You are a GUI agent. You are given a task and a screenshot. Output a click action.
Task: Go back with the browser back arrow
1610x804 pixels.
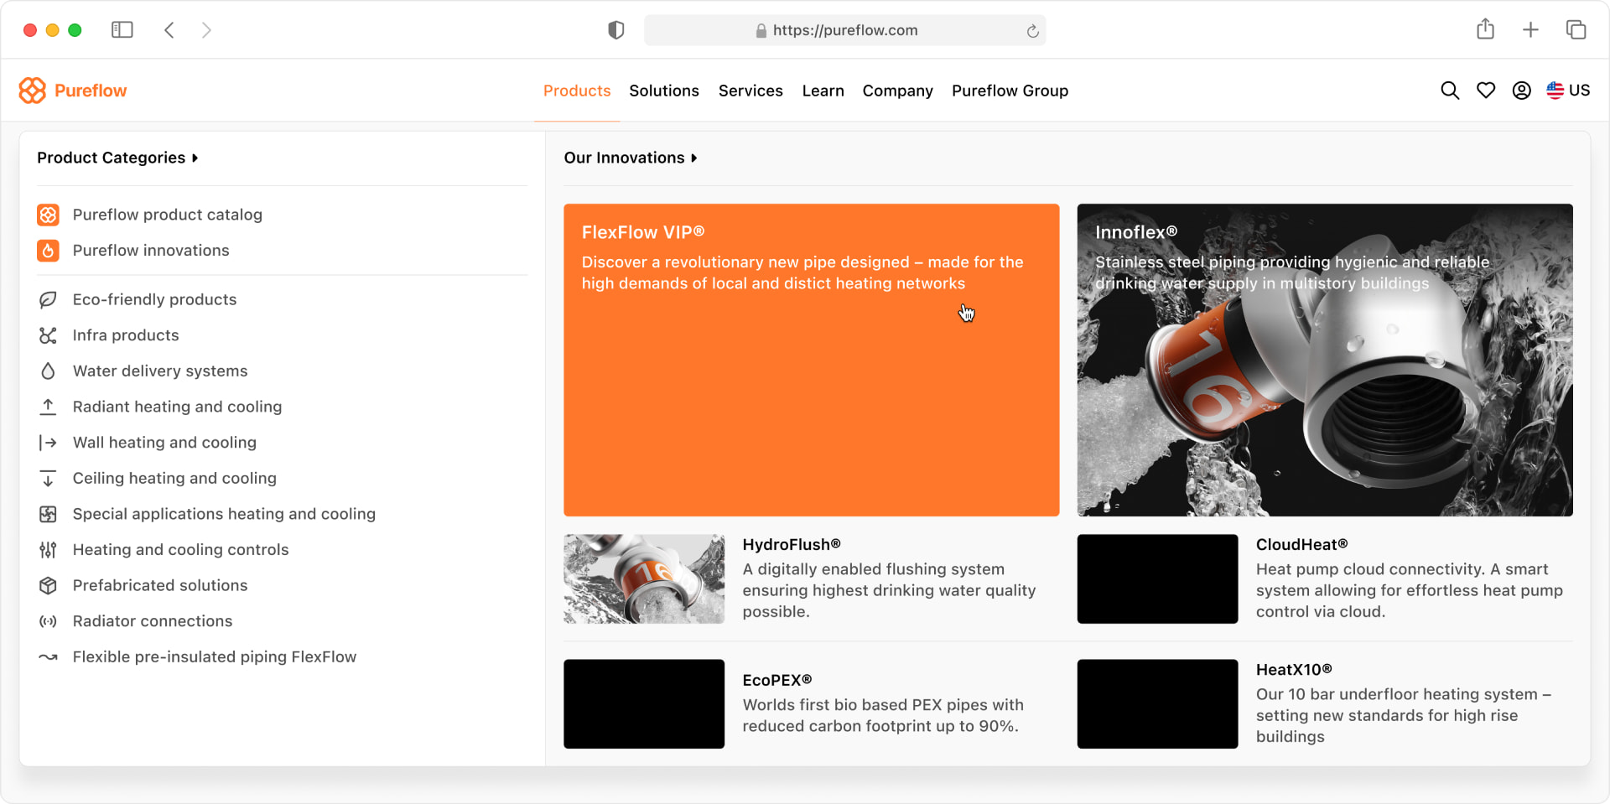(169, 30)
